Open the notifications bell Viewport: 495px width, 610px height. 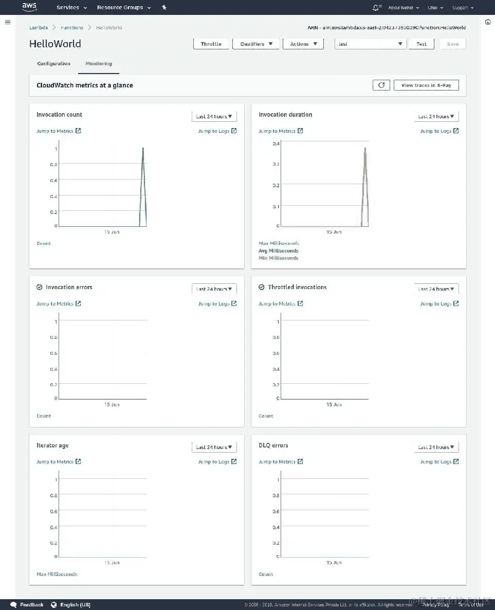tap(376, 7)
